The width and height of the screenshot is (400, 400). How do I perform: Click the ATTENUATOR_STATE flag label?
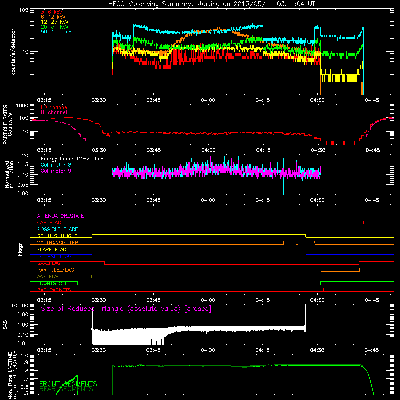pos(60,216)
